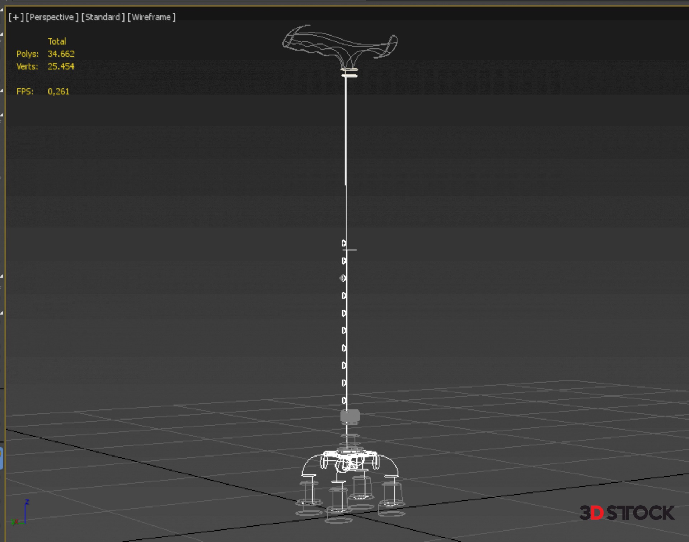Select the long vertical suspension rod

(x=346, y=144)
